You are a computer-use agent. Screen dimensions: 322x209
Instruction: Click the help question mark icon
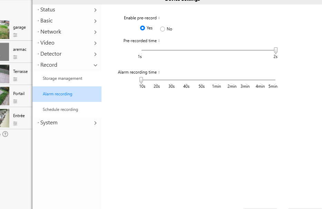point(5,134)
